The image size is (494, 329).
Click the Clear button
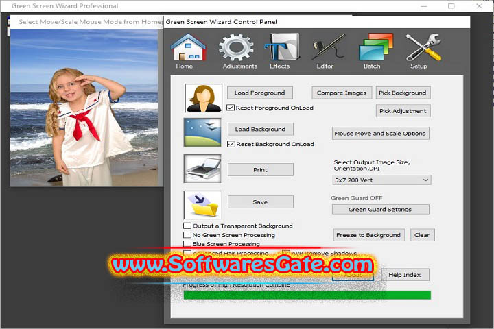coord(422,235)
